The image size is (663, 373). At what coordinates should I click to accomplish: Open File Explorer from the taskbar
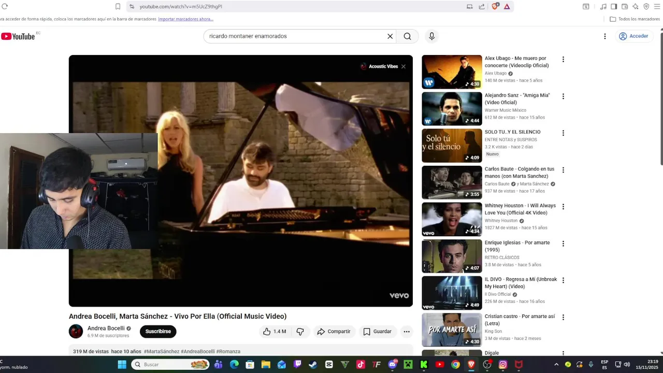point(266,365)
